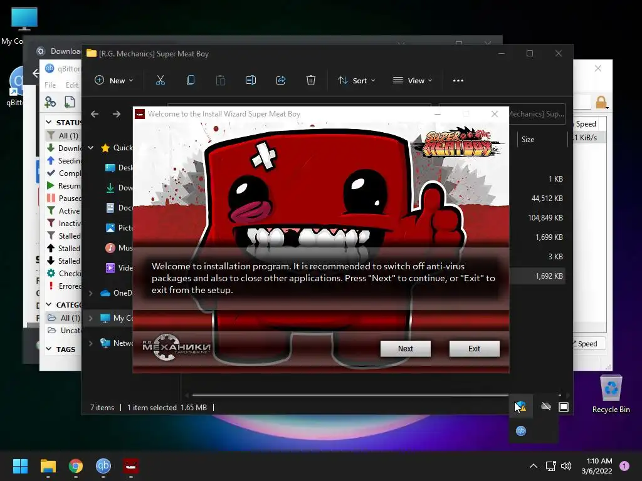Click the Delete trash icon

311,81
